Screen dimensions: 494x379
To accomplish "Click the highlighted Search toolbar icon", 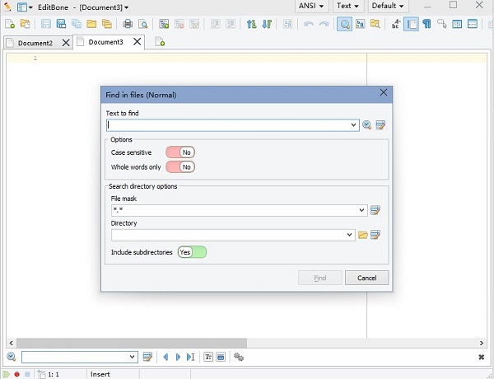I will [x=345, y=24].
